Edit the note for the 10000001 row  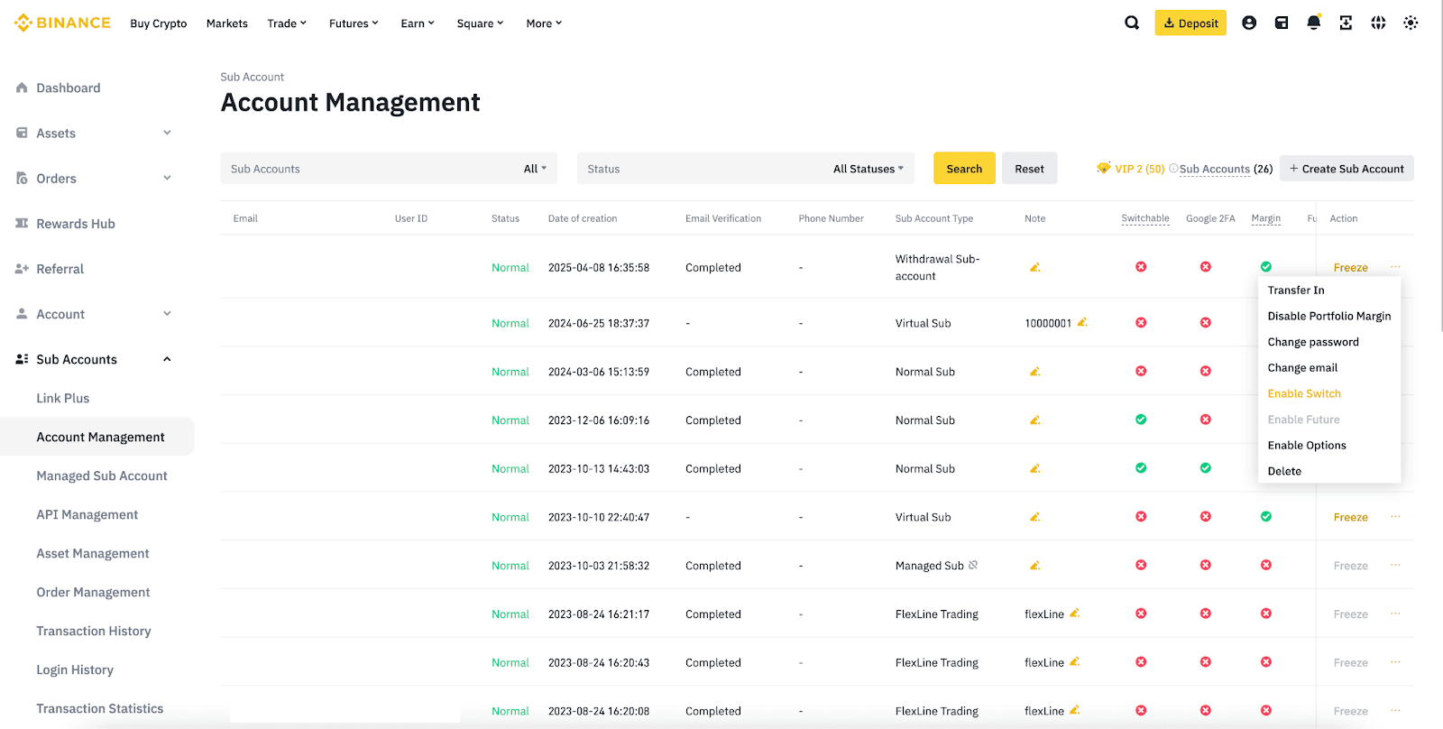[x=1082, y=323]
